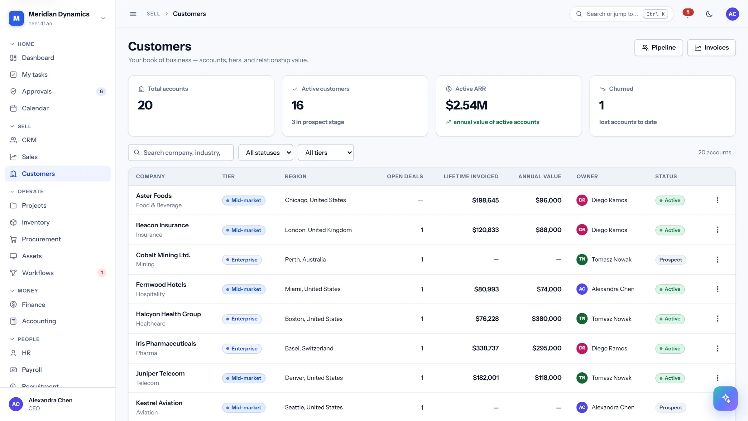Open row actions for Juniper Telecom

pyautogui.click(x=717, y=378)
